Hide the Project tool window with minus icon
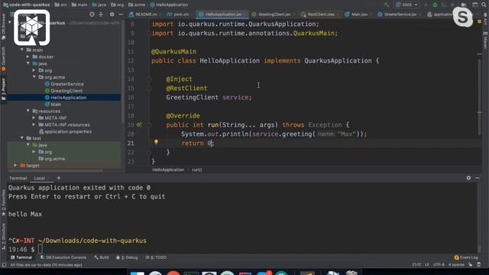Screen dimensions: 489x275 coord(121,15)
